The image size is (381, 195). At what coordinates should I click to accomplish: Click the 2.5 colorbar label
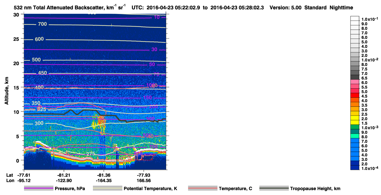[364, 114]
